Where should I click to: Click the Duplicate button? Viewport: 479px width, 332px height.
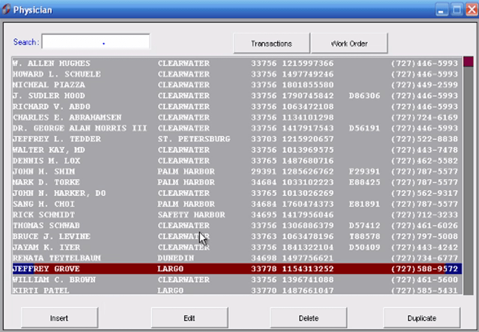422,318
